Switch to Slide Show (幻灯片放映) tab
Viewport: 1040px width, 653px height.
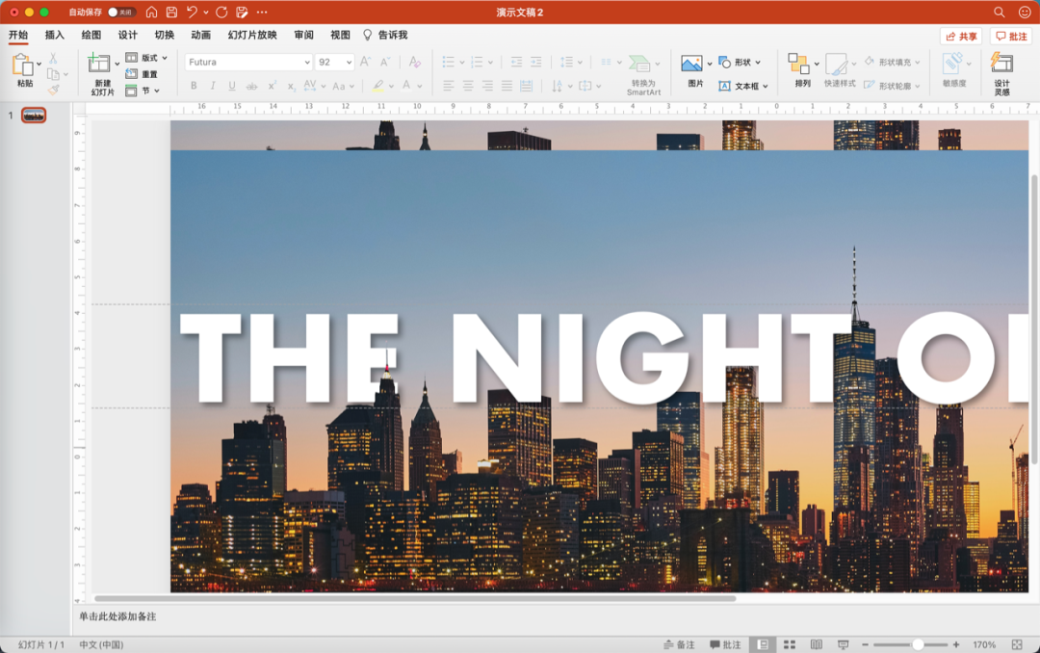[x=252, y=36]
